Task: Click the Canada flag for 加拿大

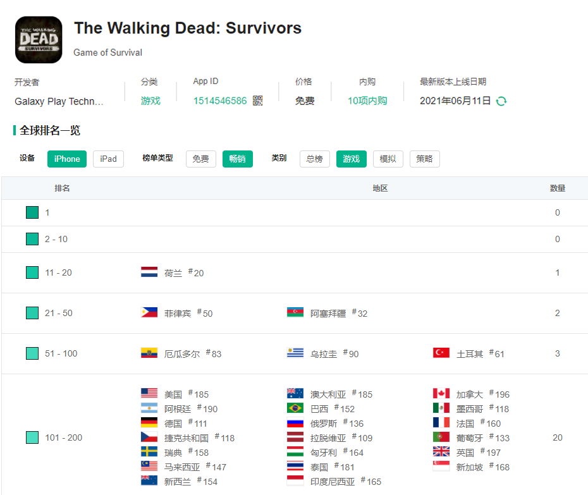Action: click(x=441, y=393)
